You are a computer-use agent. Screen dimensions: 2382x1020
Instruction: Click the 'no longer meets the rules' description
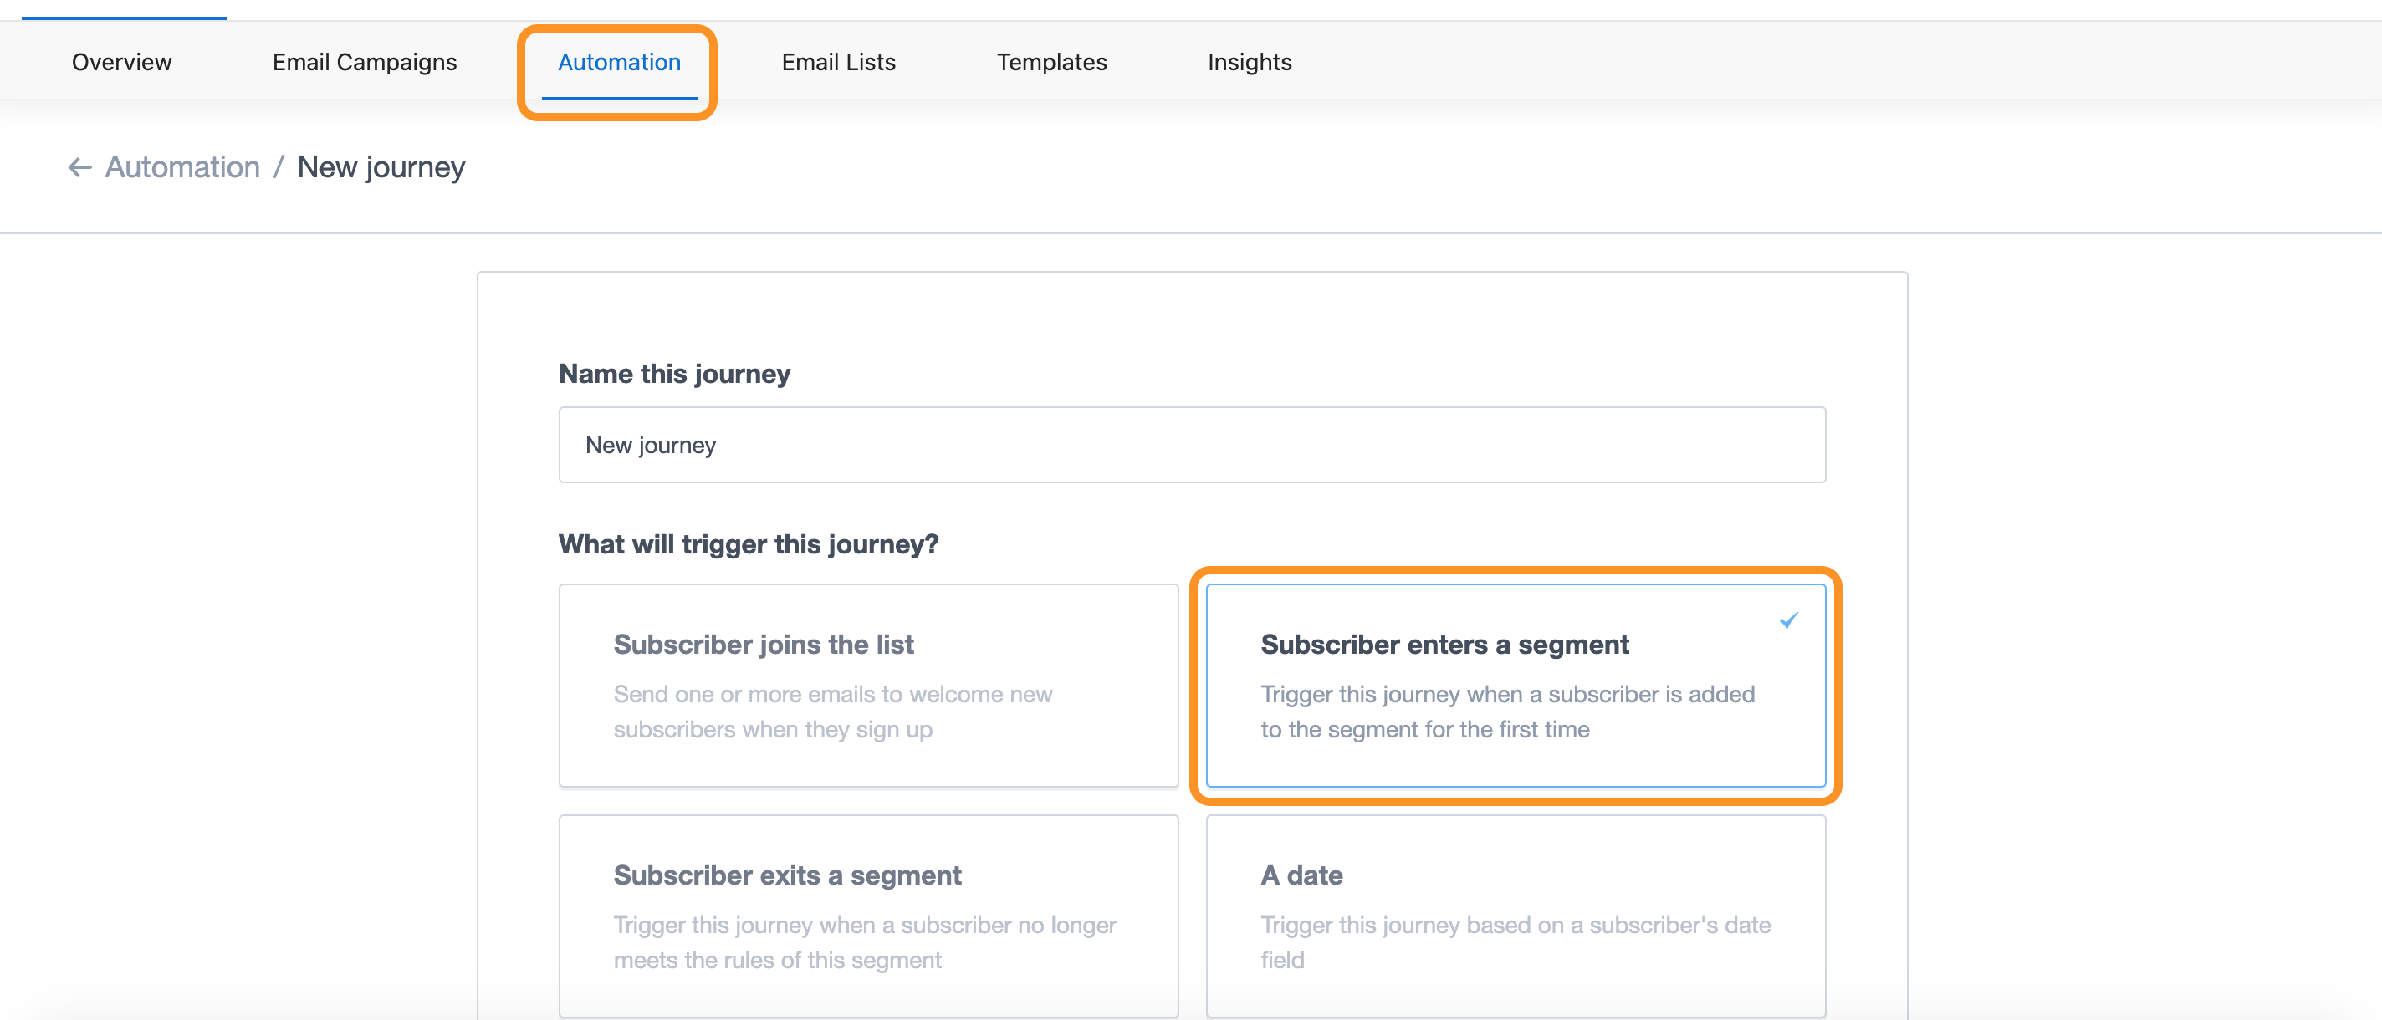(x=864, y=941)
